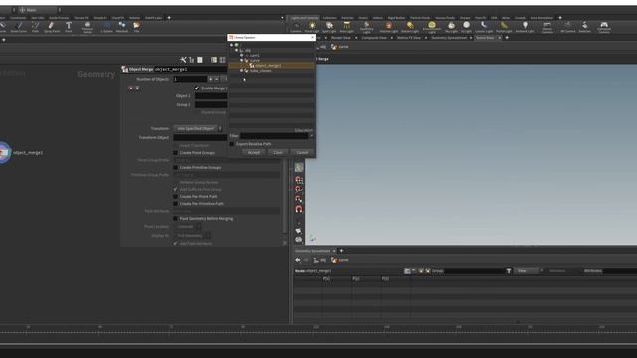The width and height of the screenshot is (637, 358).
Task: Click Accept in Choose Operator dialog
Action: tap(254, 152)
